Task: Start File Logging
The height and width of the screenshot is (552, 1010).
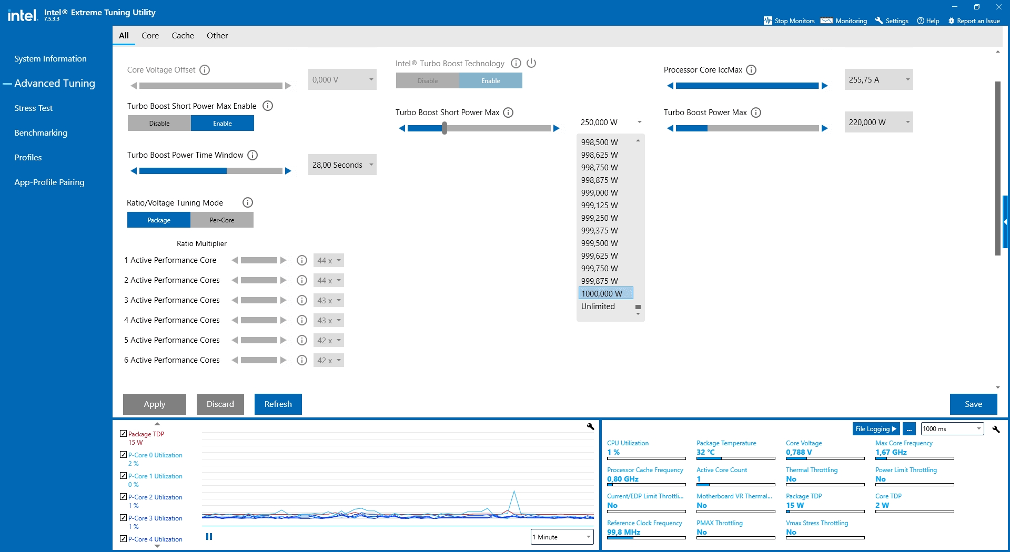Action: 876,429
